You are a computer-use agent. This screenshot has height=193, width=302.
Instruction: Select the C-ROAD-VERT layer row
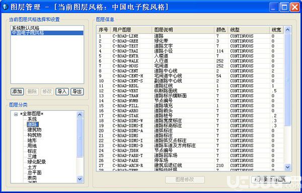pyautogui.click(x=190, y=91)
